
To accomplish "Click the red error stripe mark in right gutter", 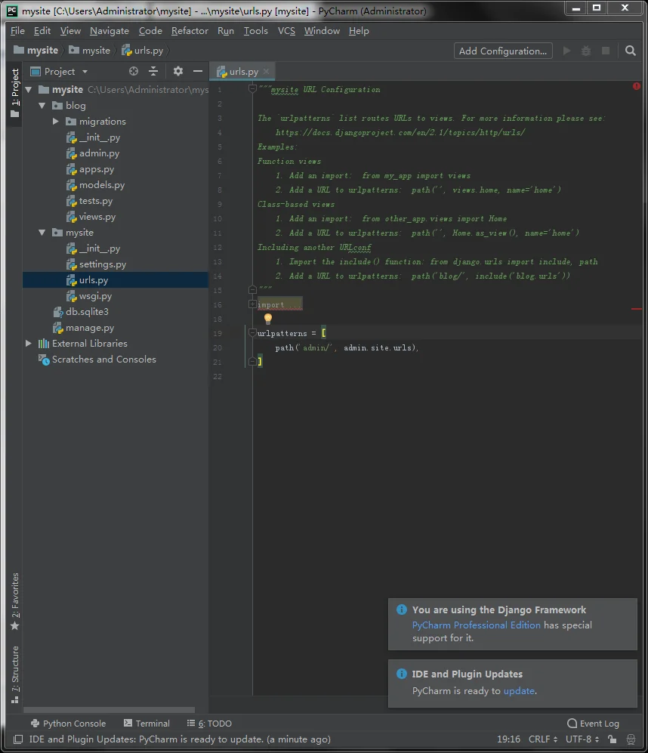I will [x=637, y=309].
